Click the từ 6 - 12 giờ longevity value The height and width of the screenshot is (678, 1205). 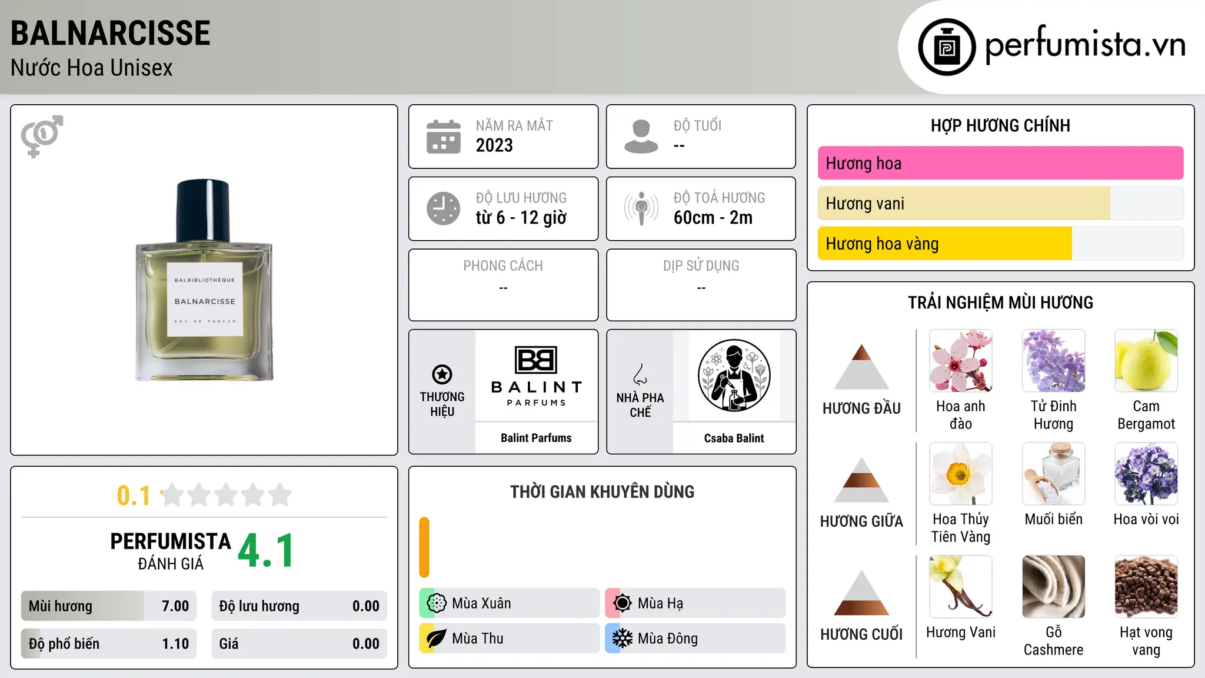pos(521,218)
